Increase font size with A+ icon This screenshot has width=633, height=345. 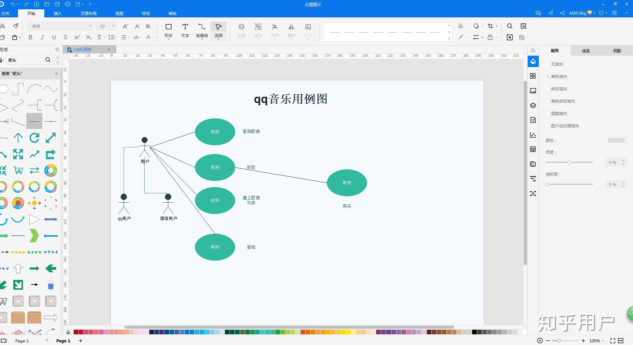(x=125, y=26)
